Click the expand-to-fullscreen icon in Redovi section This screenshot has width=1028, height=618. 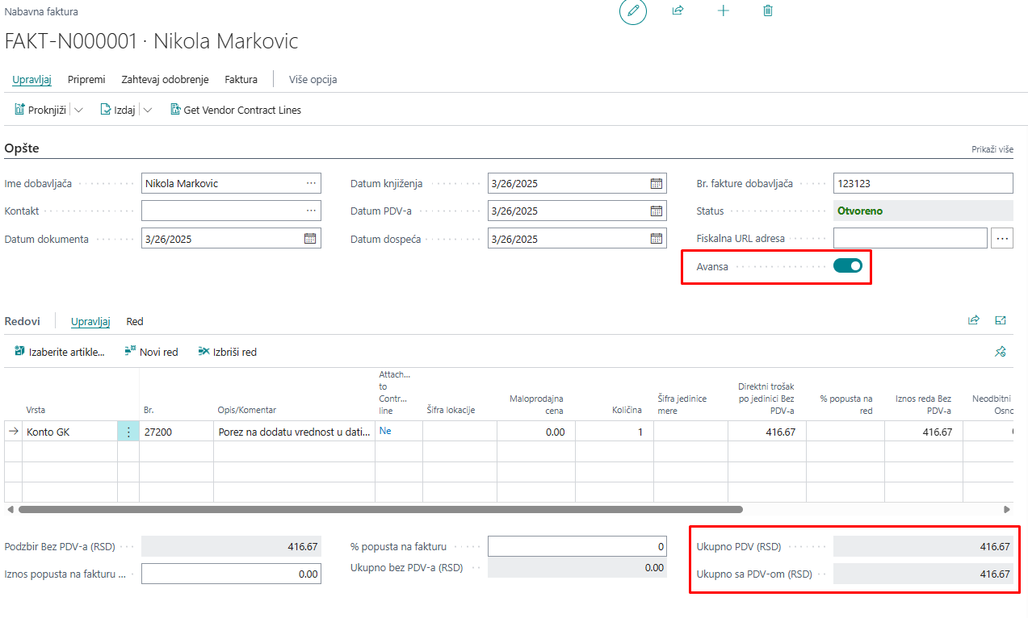[x=1001, y=321]
